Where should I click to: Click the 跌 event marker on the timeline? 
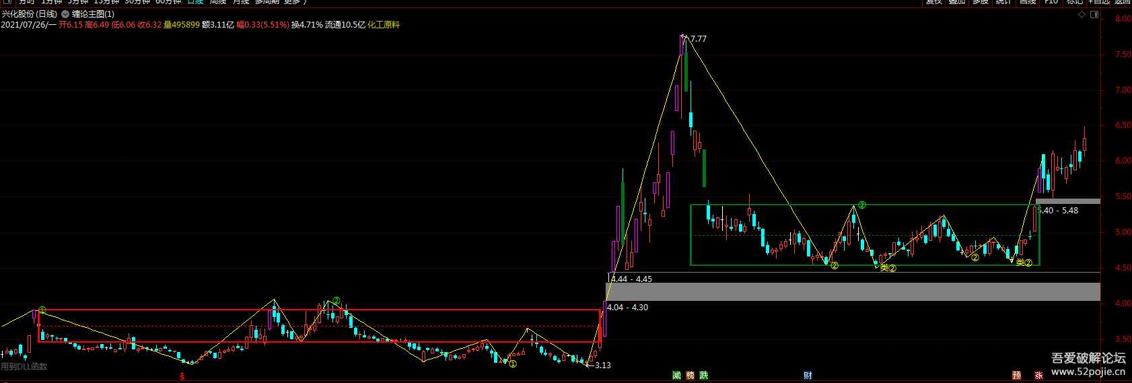click(703, 376)
